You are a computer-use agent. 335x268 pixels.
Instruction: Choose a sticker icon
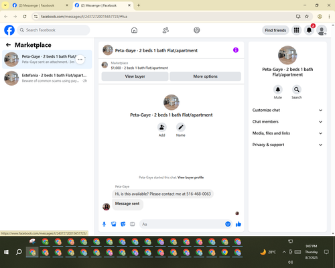(x=123, y=224)
